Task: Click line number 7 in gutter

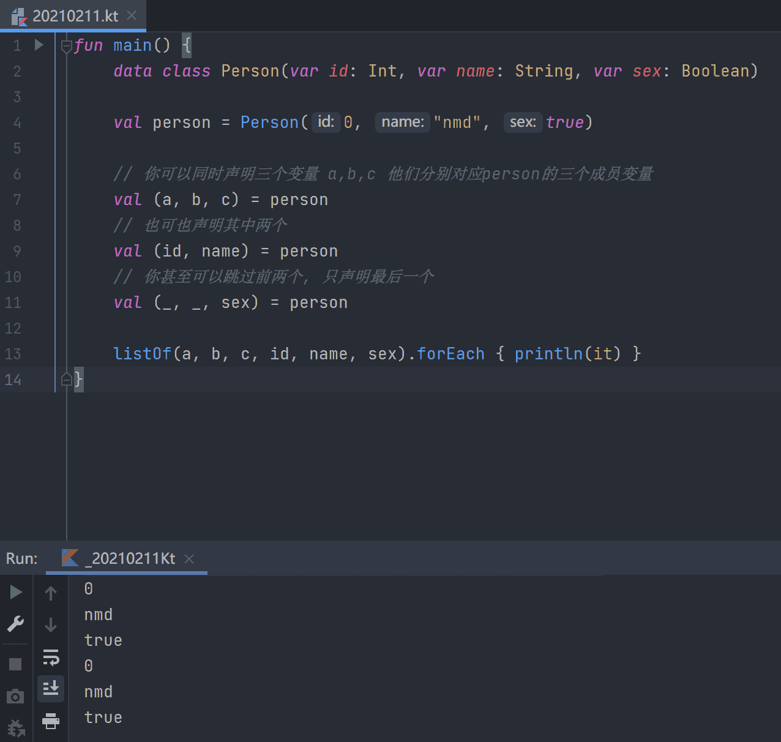Action: 17,200
